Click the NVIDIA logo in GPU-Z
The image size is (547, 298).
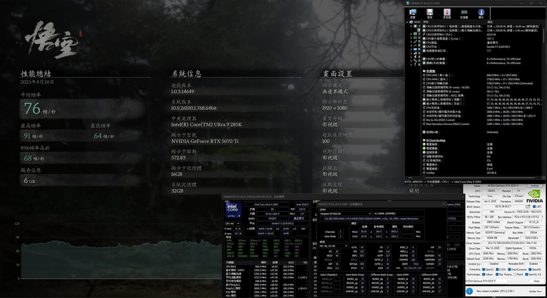pos(534,196)
